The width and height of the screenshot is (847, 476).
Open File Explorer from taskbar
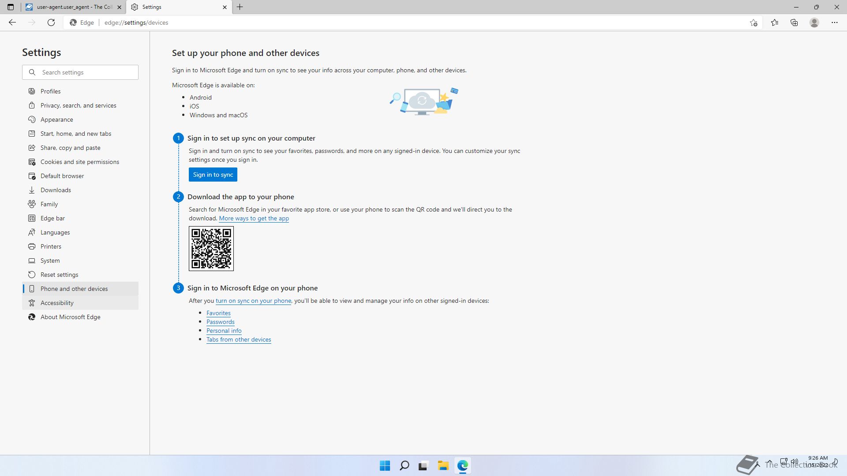pos(443,465)
